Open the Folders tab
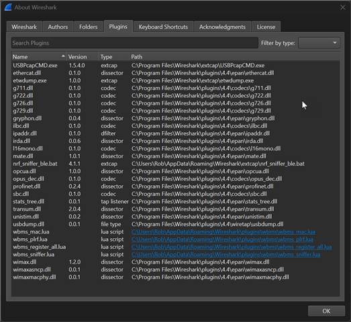This screenshot has height=322, width=351. tap(88, 27)
